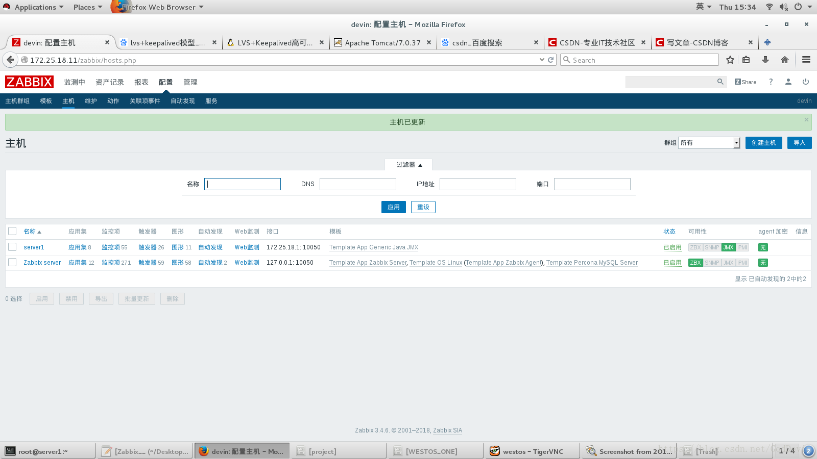The width and height of the screenshot is (817, 459).
Task: Open the wifi network icon in top bar
Action: 769,7
